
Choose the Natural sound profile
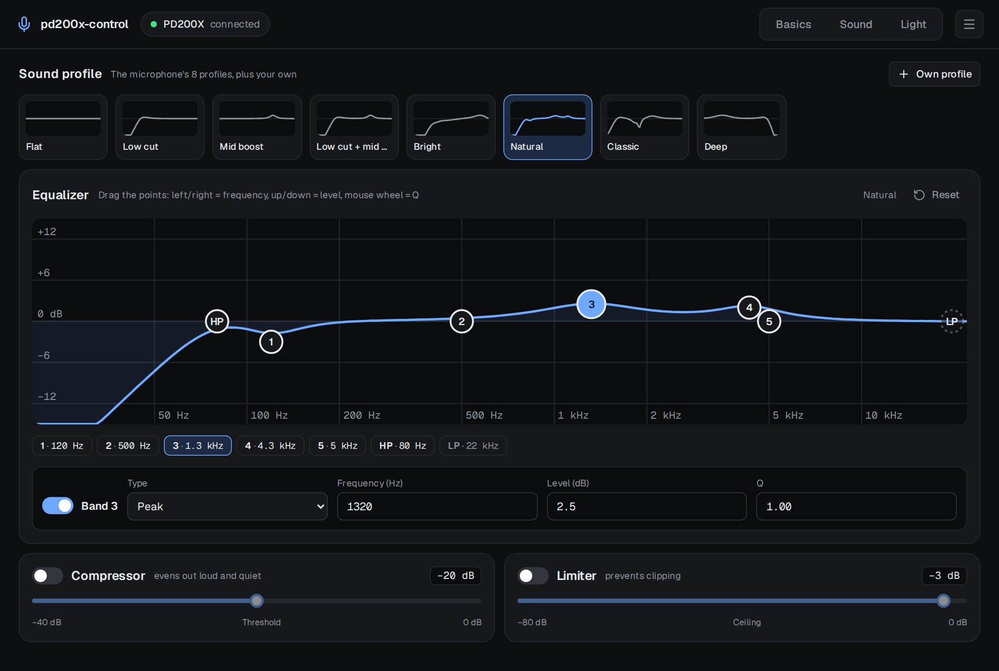coord(548,127)
